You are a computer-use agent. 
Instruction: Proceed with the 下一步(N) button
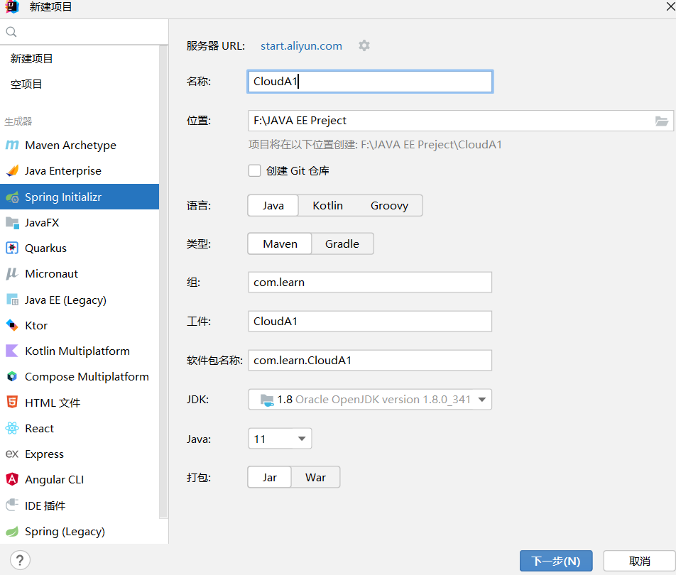[556, 561]
